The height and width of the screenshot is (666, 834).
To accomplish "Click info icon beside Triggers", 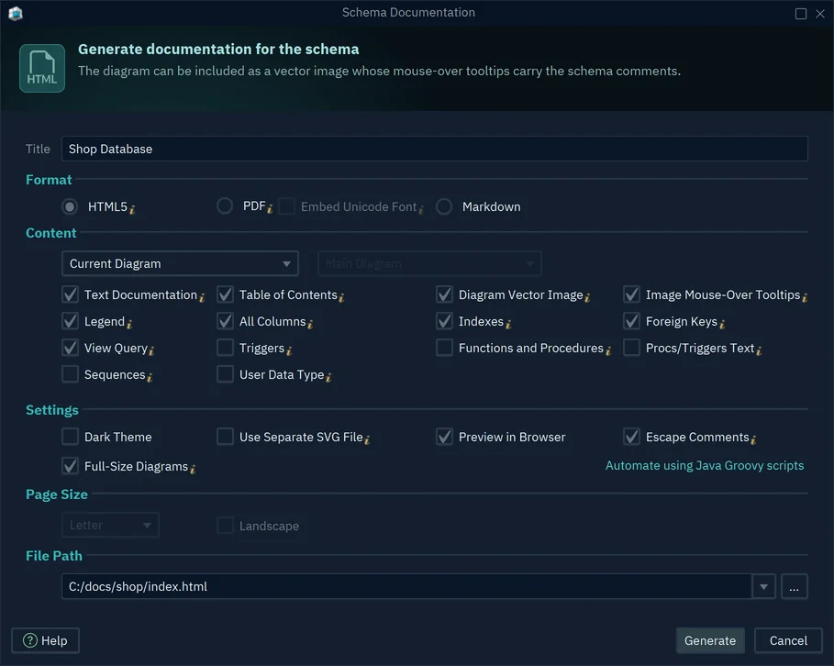I will tap(289, 350).
